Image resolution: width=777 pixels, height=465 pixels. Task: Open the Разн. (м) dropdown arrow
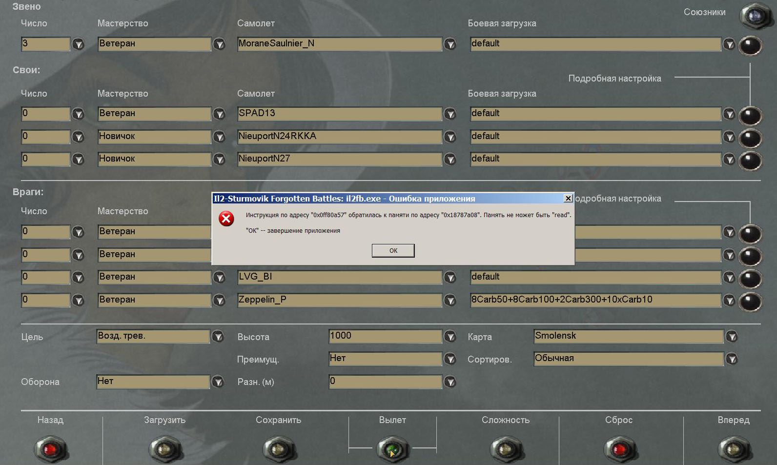450,382
